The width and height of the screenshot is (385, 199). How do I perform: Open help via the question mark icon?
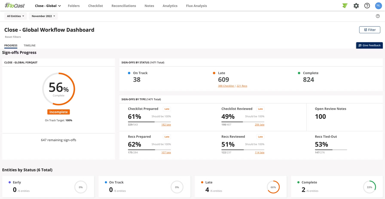[x=367, y=5]
